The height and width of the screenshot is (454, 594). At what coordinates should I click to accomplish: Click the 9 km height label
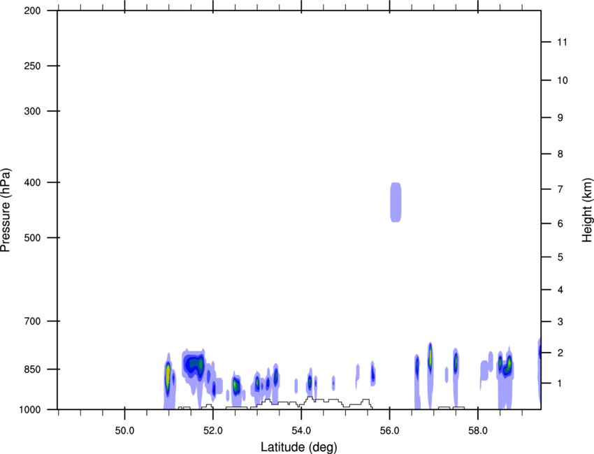(560, 118)
